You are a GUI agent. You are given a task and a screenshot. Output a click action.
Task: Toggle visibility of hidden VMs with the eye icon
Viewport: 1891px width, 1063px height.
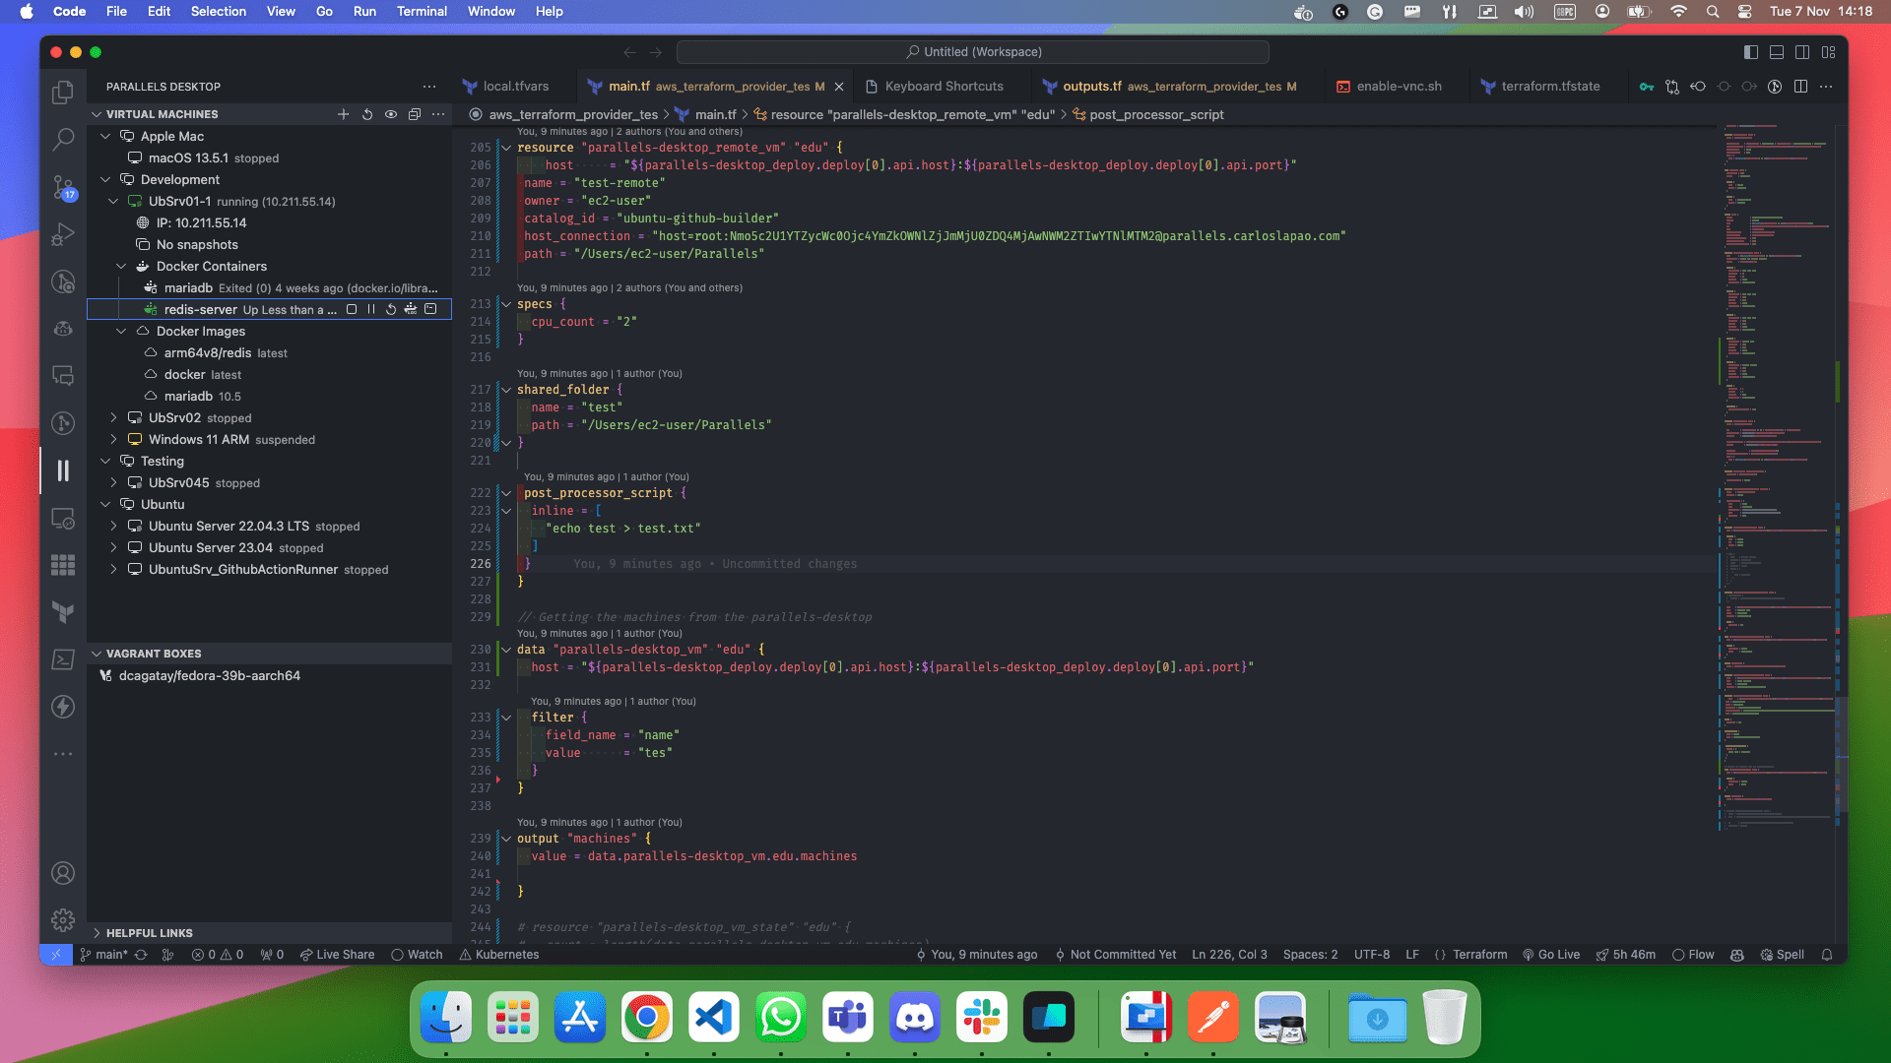391,114
